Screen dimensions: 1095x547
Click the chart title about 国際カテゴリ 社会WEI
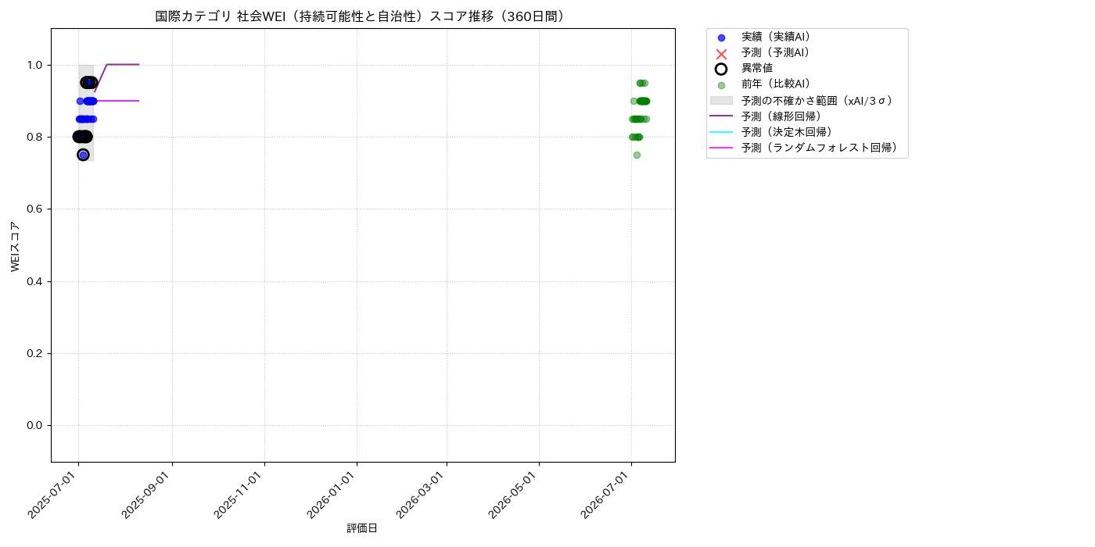pyautogui.click(x=363, y=16)
